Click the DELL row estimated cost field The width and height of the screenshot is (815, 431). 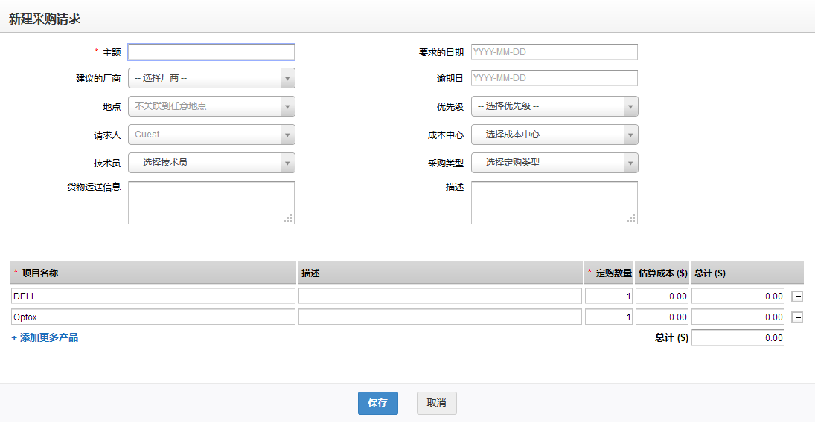tap(662, 296)
